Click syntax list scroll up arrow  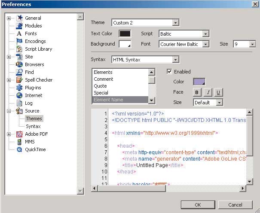coord(151,72)
